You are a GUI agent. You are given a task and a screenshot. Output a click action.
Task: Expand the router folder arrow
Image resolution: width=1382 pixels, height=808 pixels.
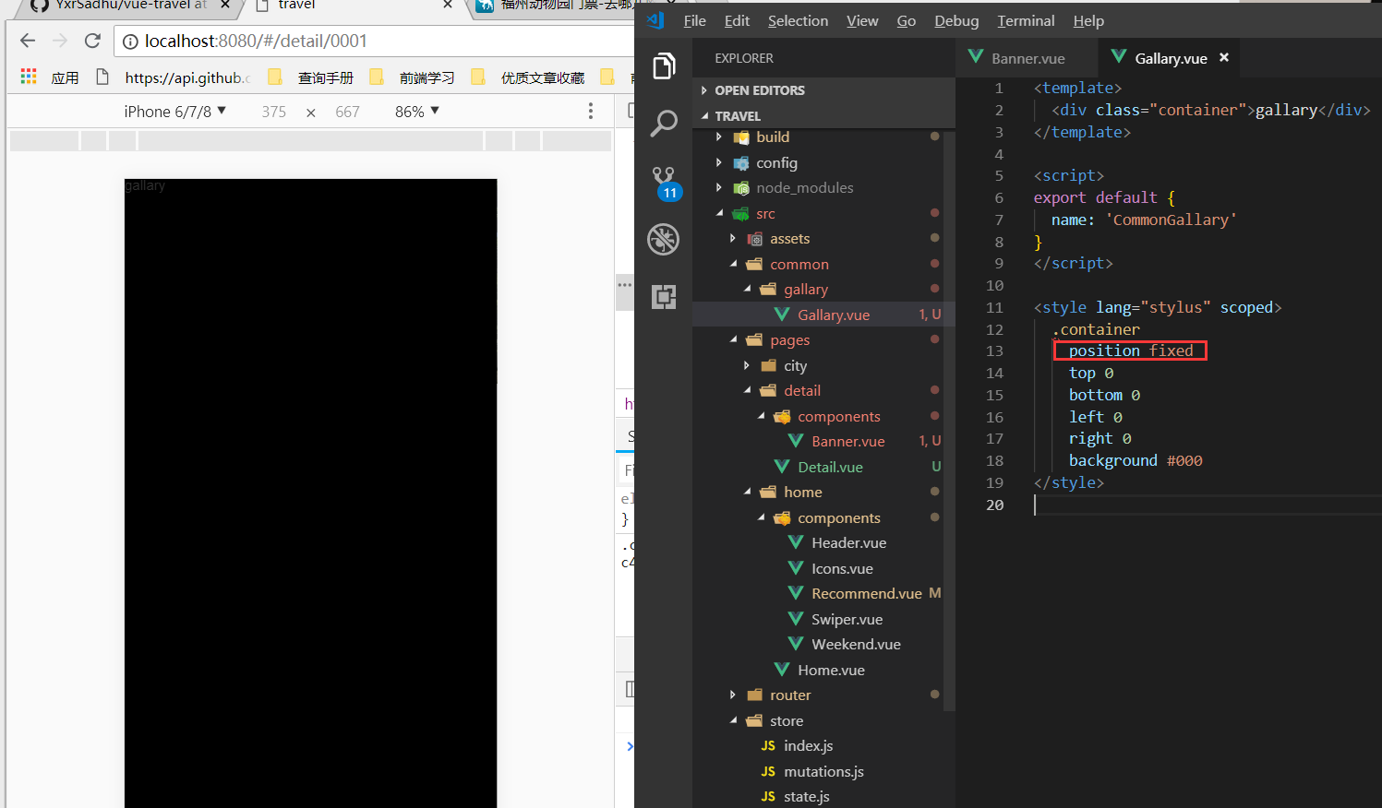(733, 695)
